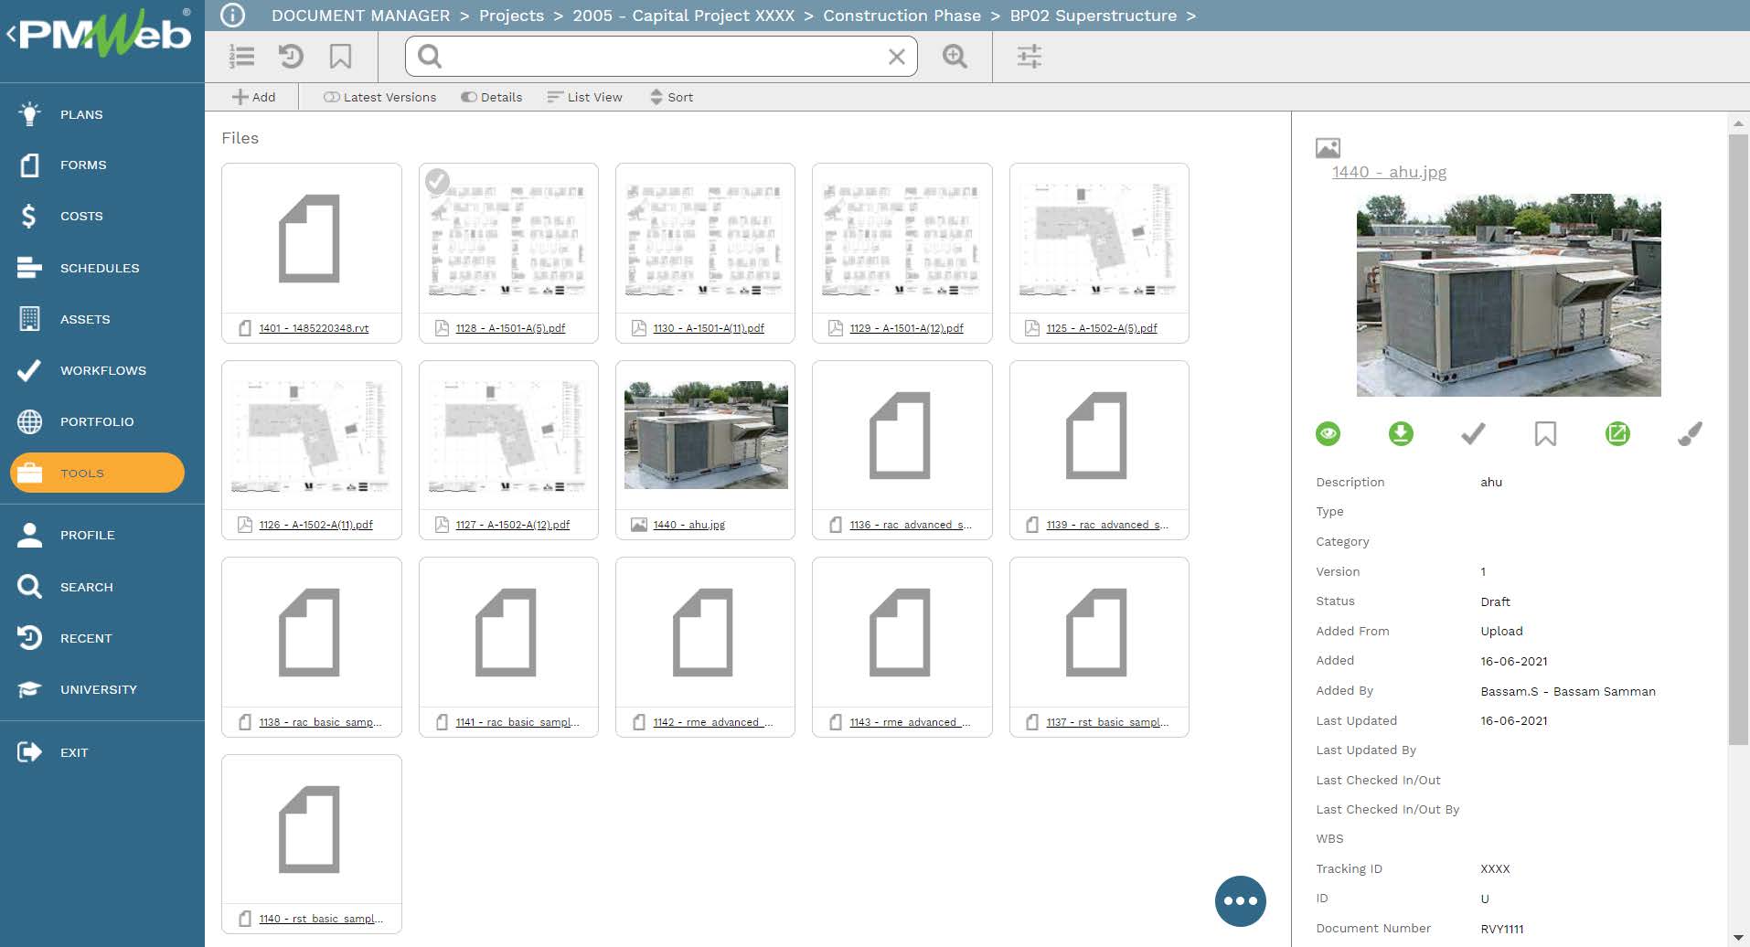
Task: Click the green eye preview icon
Action: tap(1328, 434)
